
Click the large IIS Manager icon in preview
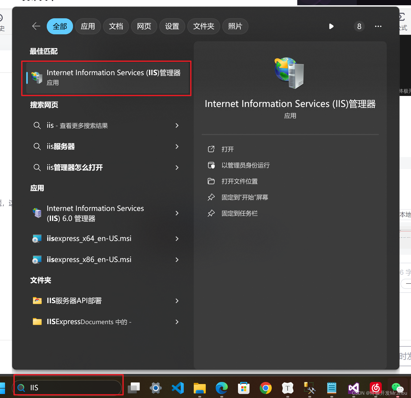point(289,73)
